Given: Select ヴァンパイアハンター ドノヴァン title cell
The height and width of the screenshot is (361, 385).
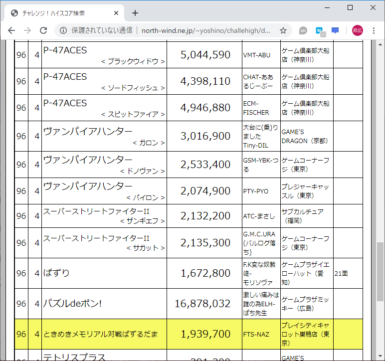Looking at the screenshot, I should pyautogui.click(x=104, y=165).
